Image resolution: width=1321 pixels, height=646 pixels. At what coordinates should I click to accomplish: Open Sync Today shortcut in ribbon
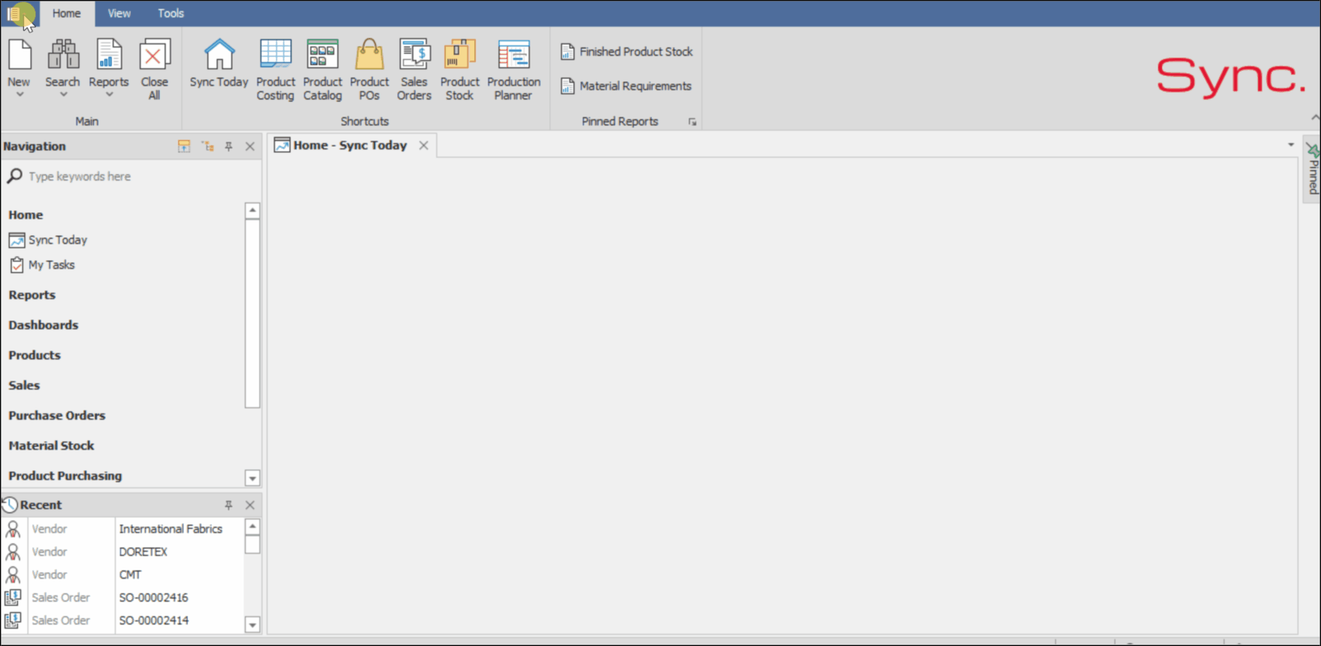(x=219, y=64)
